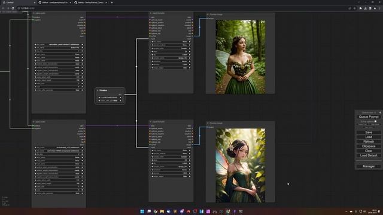383x215 pixels.
Task: Open the upper preview image of forest fairy
Action: pos(241,57)
